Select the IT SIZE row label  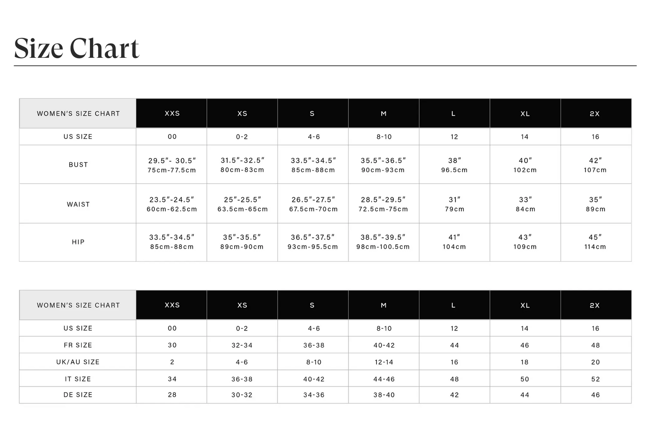(78, 379)
